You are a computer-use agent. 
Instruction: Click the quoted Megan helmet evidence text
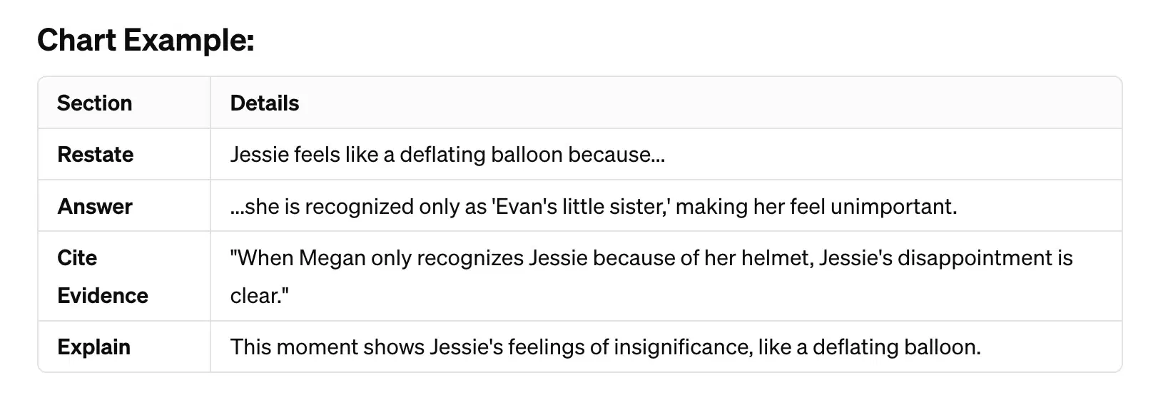click(651, 277)
